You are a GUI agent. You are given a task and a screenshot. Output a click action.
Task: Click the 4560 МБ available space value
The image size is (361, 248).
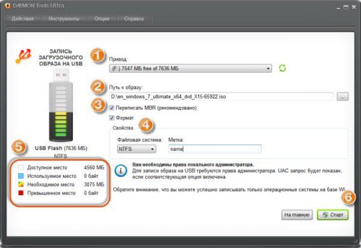(x=94, y=168)
